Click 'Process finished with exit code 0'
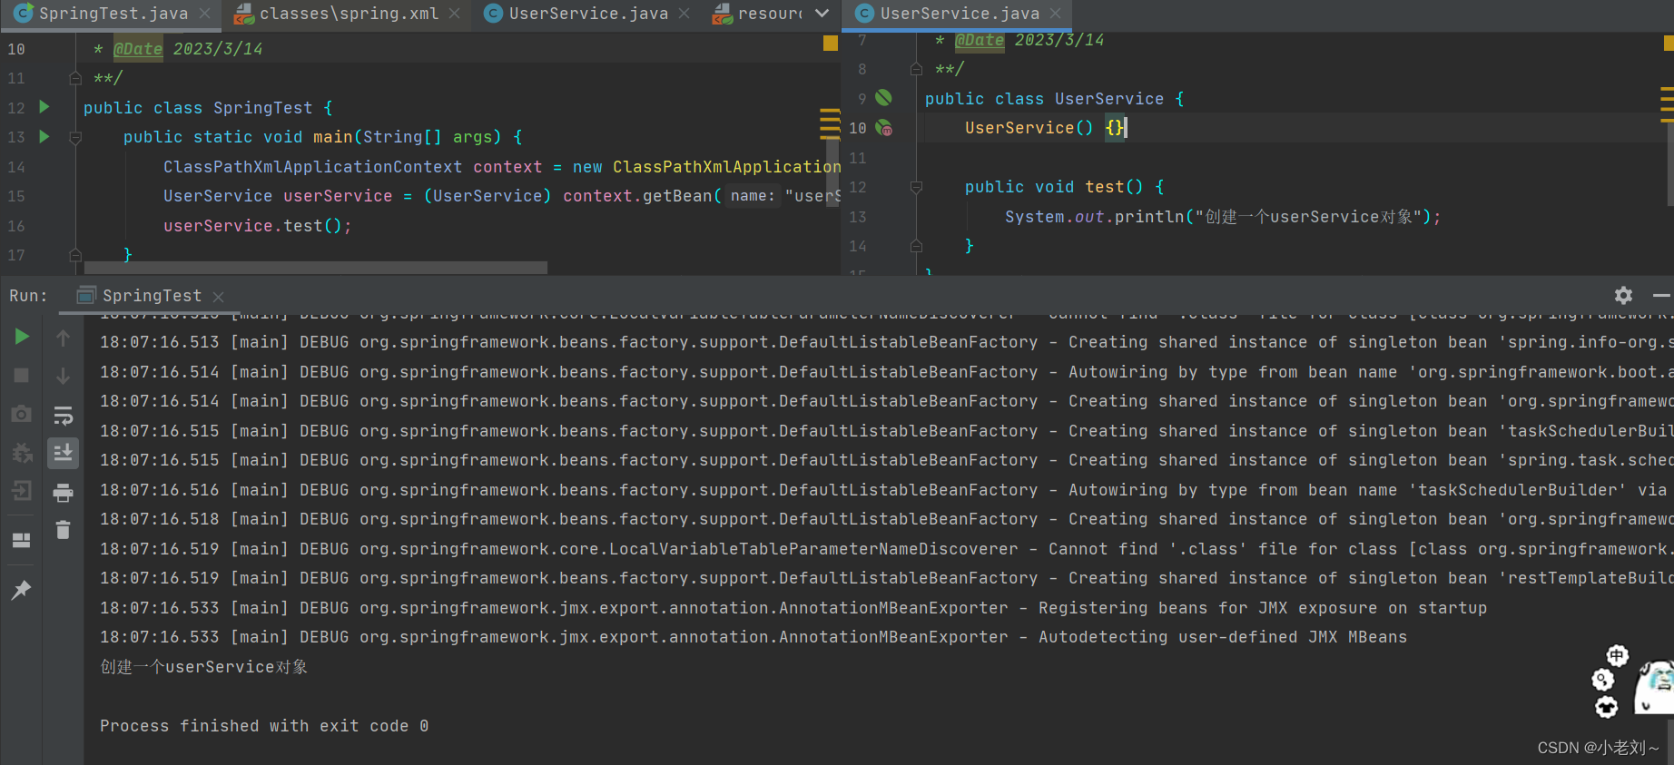 coord(264,726)
